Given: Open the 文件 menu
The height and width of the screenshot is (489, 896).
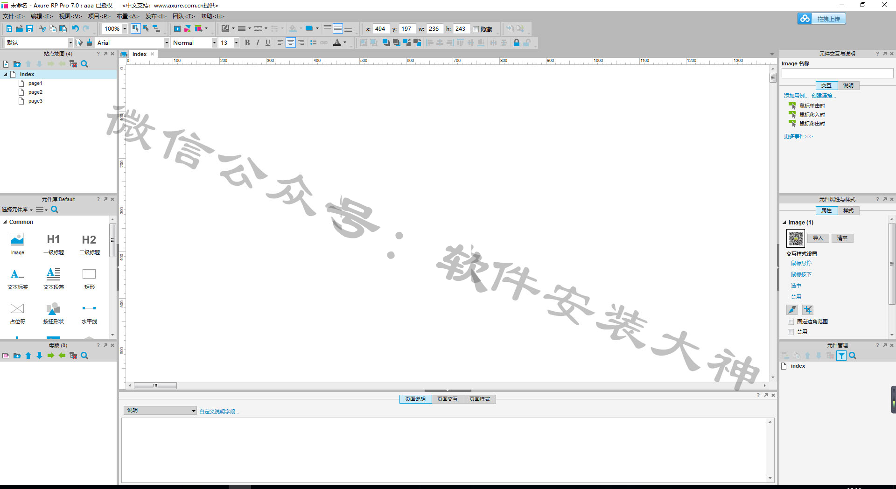Looking at the screenshot, I should (14, 16).
